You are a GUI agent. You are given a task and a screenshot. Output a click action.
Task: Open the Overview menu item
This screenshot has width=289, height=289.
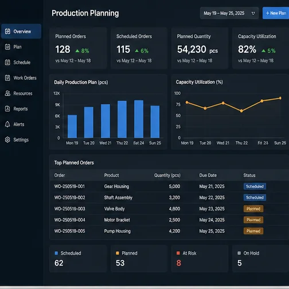pos(21,32)
